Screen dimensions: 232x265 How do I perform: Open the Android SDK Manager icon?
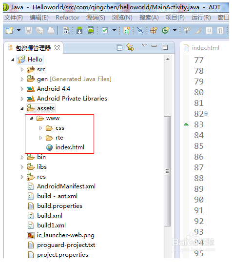click(79, 30)
